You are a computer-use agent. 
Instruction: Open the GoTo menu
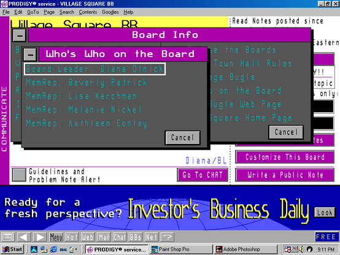(33, 12)
